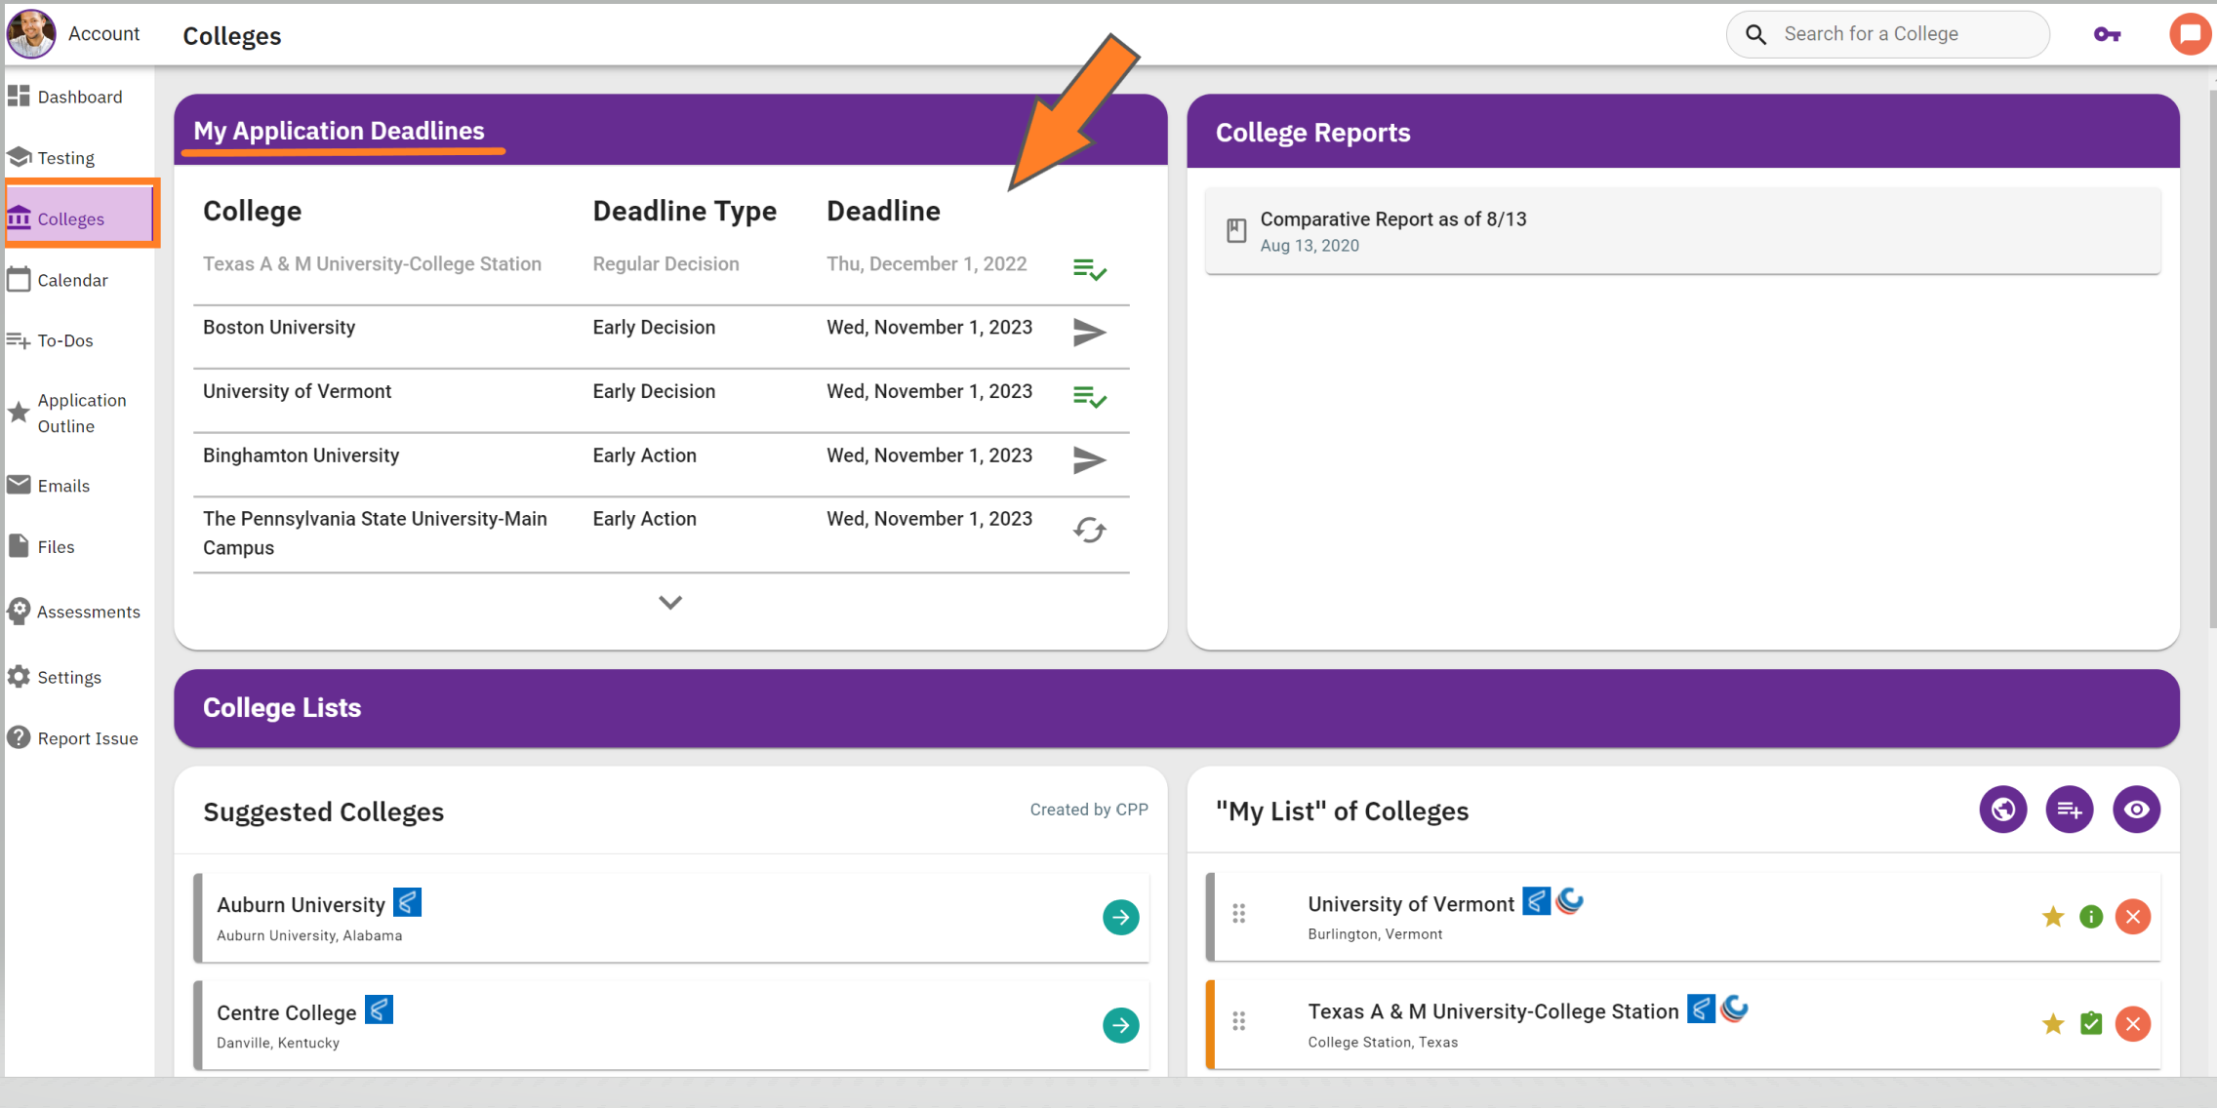Open Centre College via green arrow button
2217x1108 pixels.
click(x=1120, y=1025)
